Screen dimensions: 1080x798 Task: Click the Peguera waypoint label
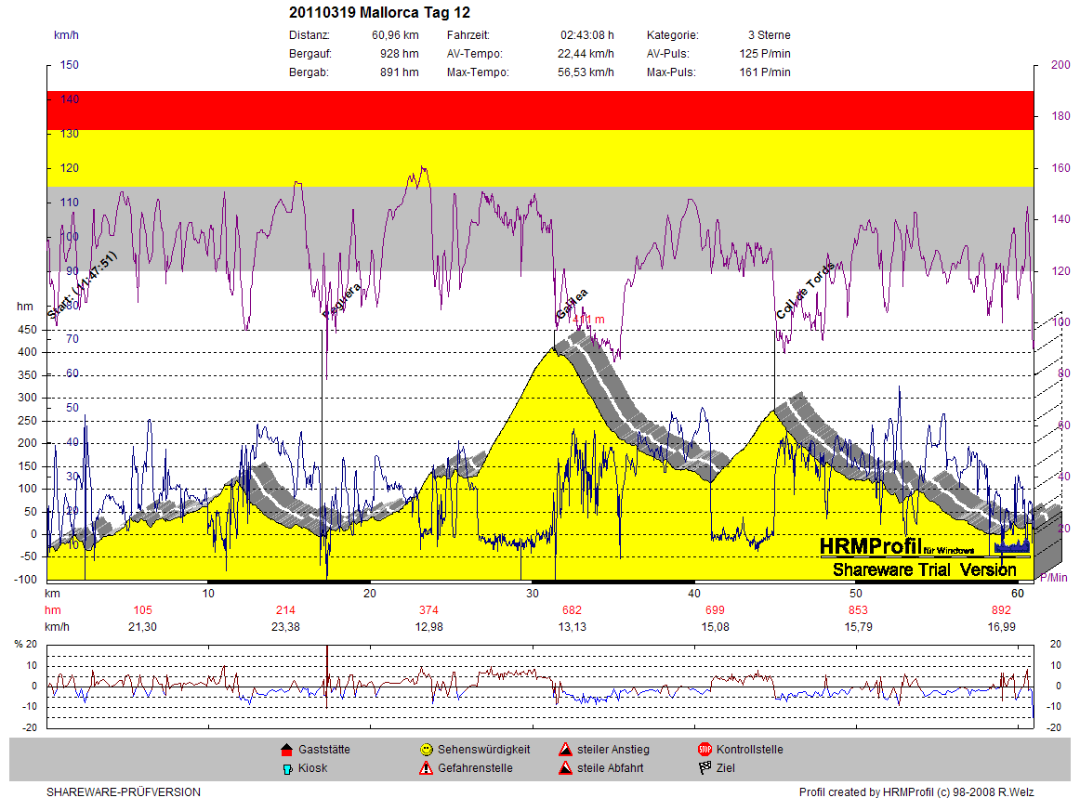pyautogui.click(x=341, y=302)
